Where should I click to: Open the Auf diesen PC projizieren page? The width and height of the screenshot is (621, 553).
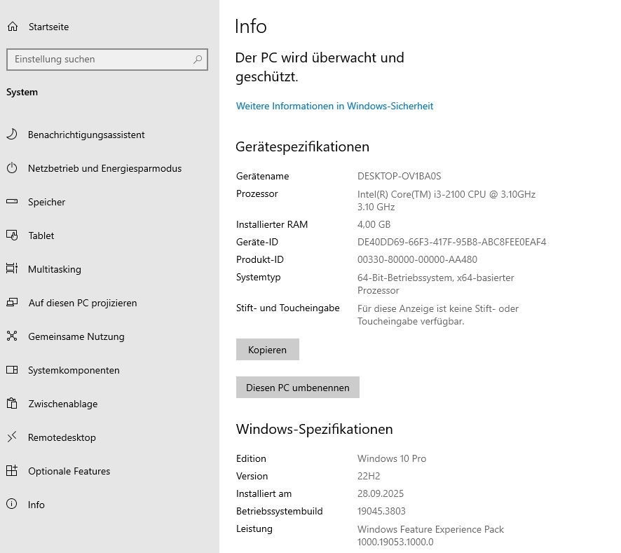pos(82,303)
